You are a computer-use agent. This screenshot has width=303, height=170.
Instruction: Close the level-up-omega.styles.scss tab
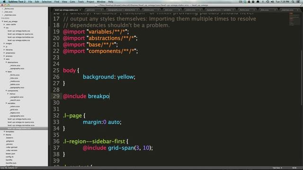coord(80,10)
